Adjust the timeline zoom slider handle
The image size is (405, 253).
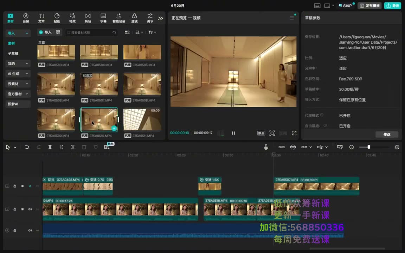pyautogui.click(x=369, y=147)
